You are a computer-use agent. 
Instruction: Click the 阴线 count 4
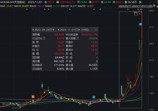tap(97, 57)
